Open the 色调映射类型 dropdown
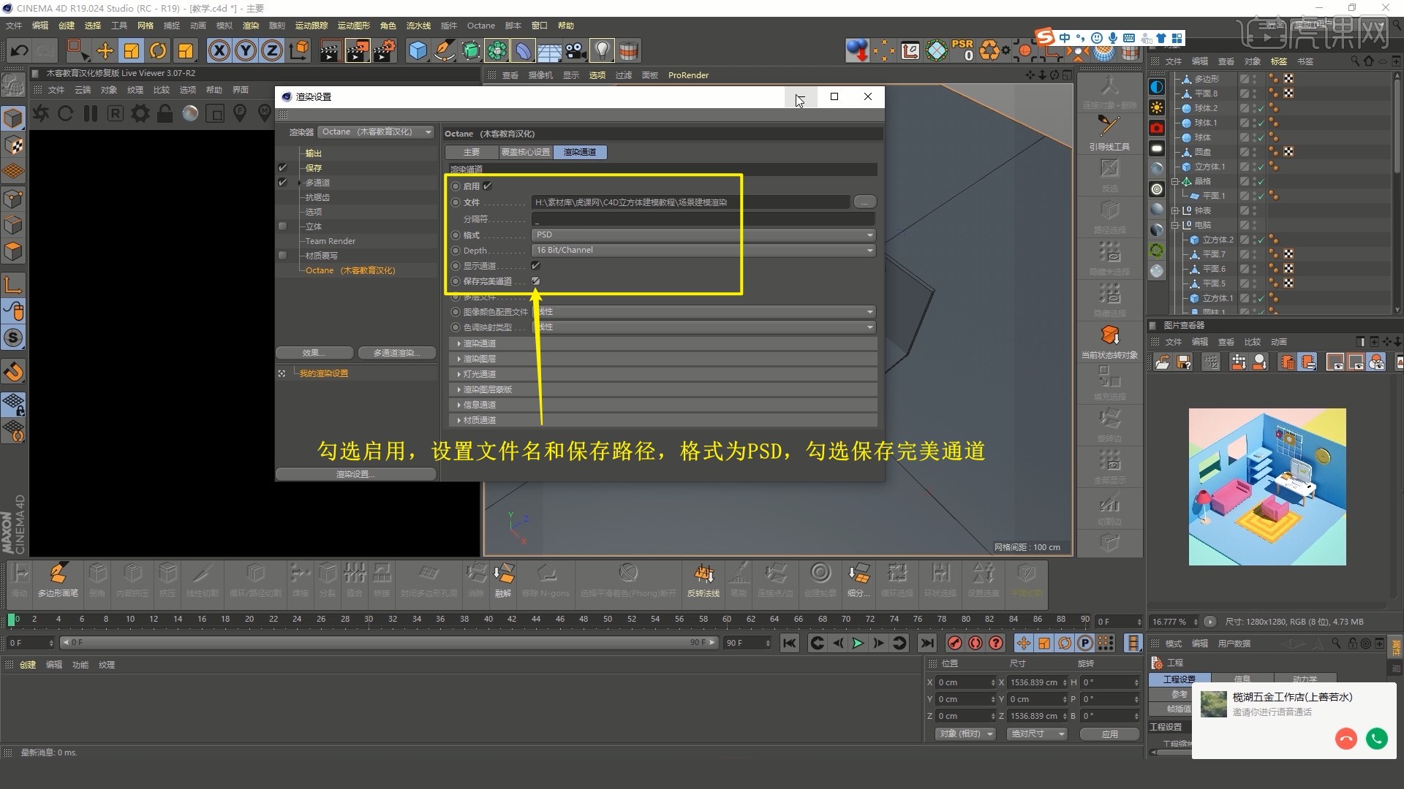This screenshot has height=789, width=1404. tap(703, 327)
